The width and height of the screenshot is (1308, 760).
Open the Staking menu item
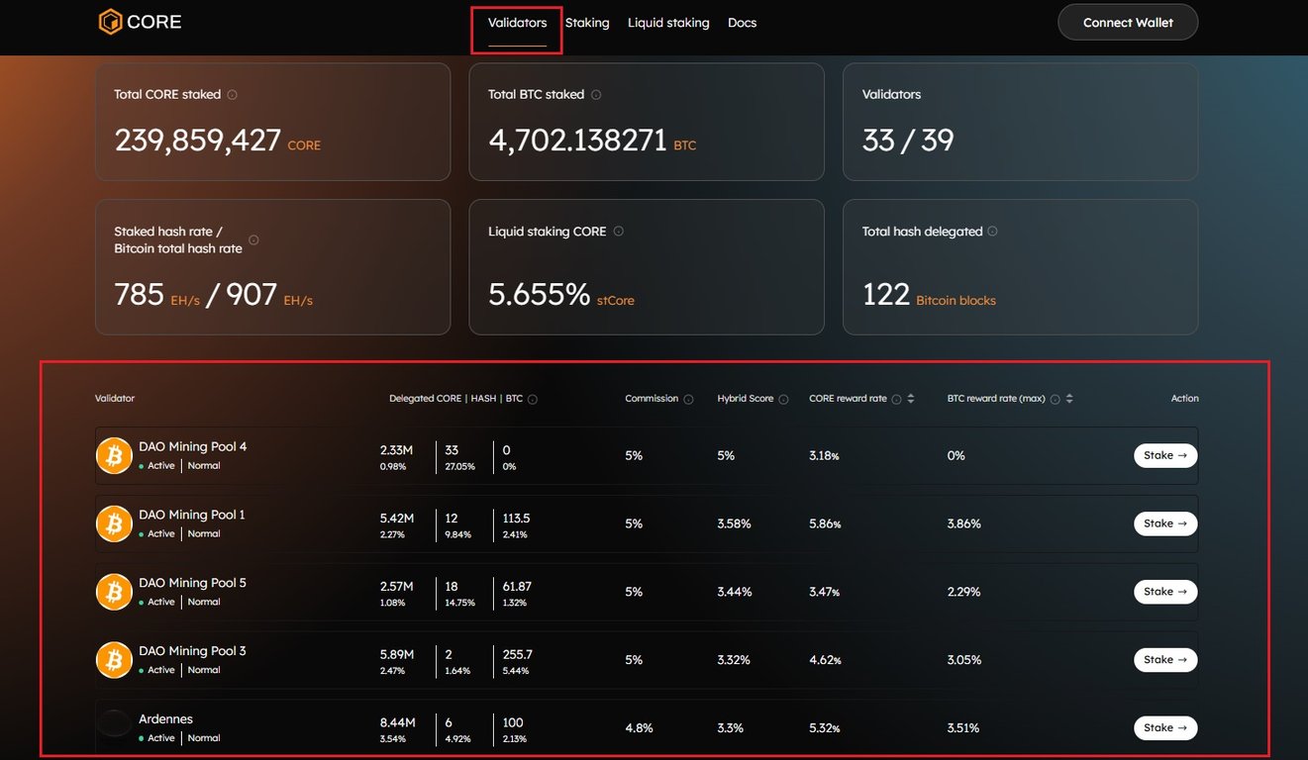coord(586,22)
